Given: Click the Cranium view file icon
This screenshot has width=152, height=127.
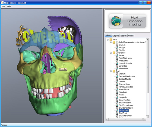Looking at the screenshot, I should click(x=117, y=74).
